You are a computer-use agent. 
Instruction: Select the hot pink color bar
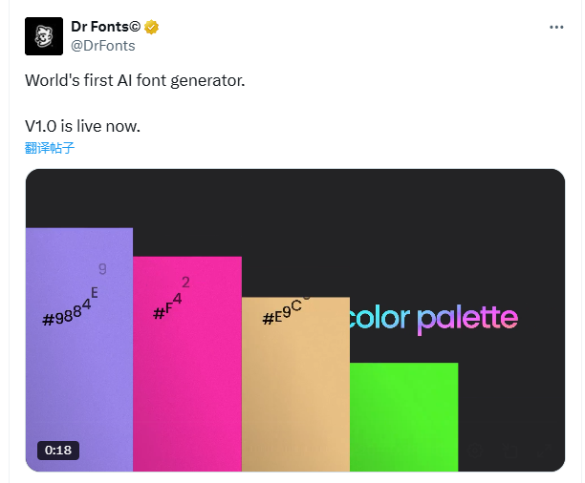click(186, 391)
